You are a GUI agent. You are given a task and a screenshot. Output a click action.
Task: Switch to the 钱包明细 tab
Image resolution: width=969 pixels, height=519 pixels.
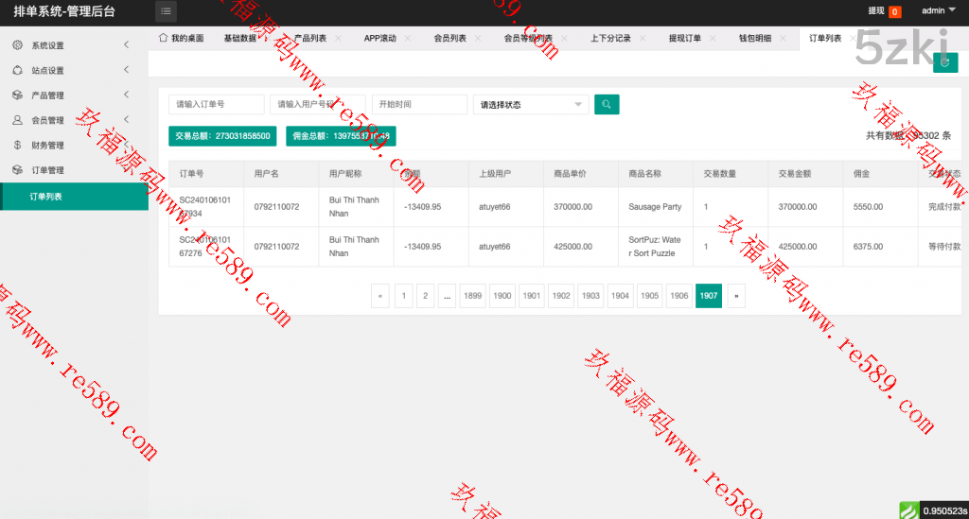pos(754,39)
